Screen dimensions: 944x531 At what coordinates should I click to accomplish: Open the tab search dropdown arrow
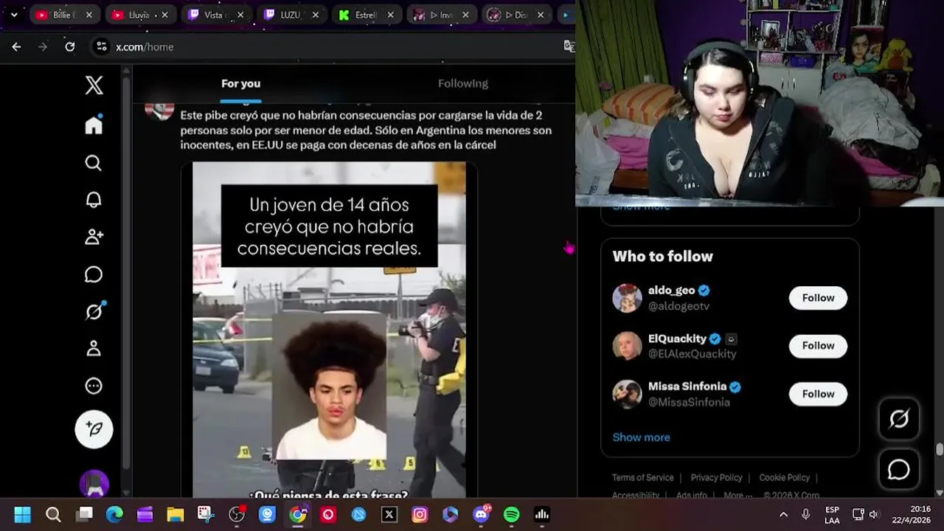tap(13, 15)
